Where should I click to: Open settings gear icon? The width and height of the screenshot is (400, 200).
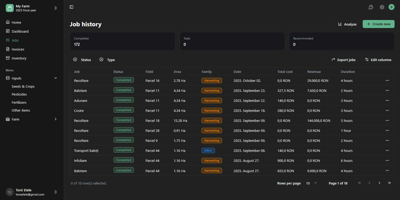(x=382, y=7)
